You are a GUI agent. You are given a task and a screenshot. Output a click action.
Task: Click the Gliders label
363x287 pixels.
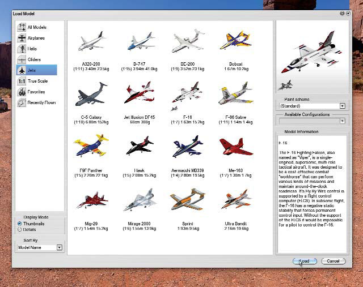(x=34, y=59)
